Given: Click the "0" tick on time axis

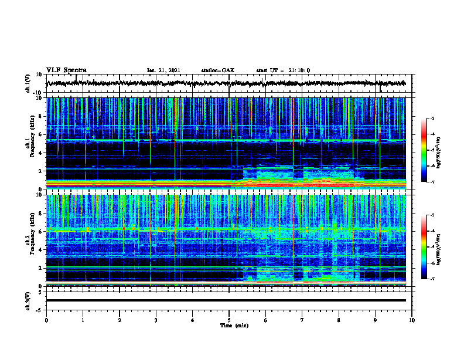Looking at the screenshot, I should (x=46, y=320).
